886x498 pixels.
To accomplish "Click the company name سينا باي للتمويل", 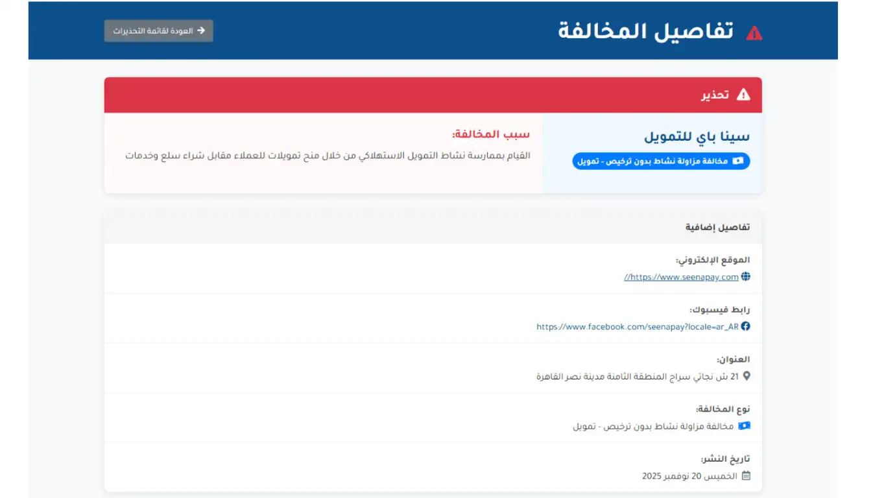I will 697,137.
